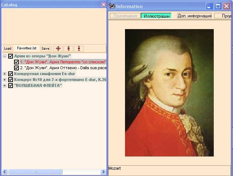Minimize the Information window
The height and width of the screenshot is (176, 233).
[x=210, y=6]
